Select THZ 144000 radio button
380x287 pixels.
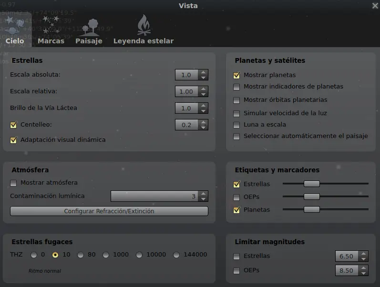pos(176,255)
